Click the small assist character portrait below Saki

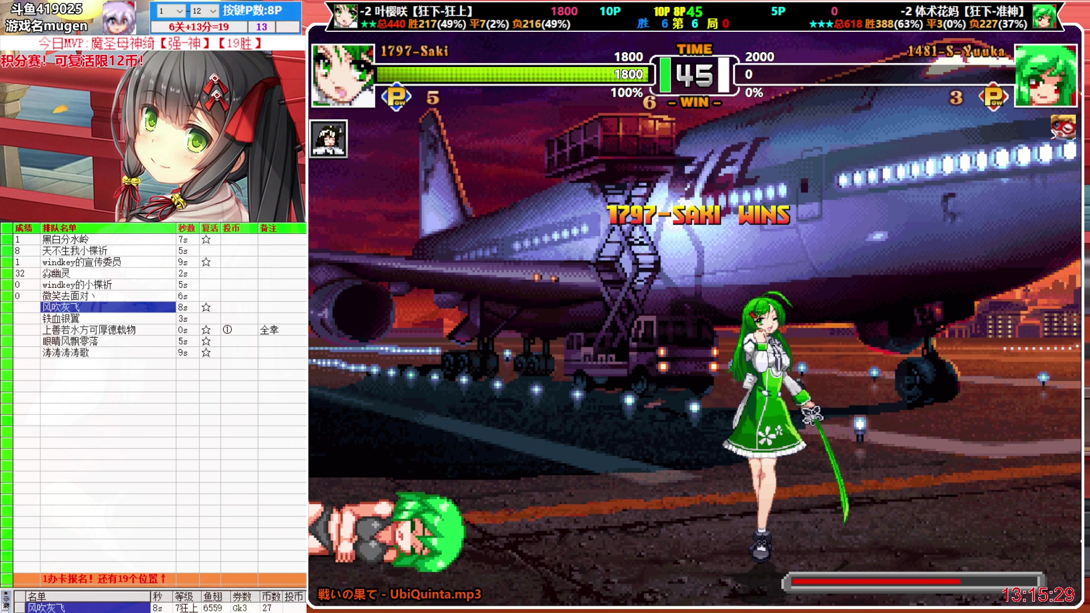click(329, 139)
